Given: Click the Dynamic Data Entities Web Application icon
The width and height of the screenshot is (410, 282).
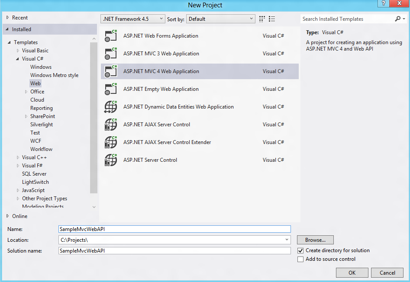Looking at the screenshot, I should click(110, 107).
